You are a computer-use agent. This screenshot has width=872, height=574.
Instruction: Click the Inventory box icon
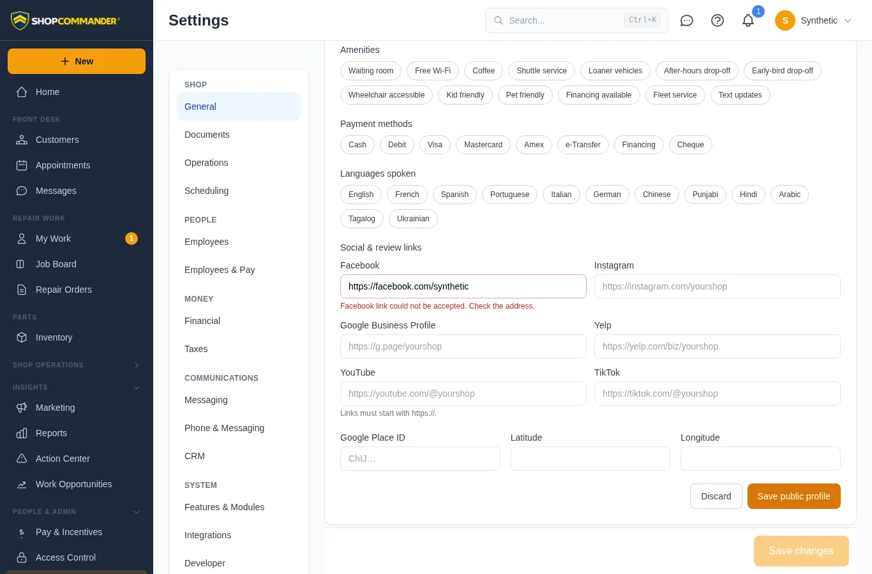22,337
